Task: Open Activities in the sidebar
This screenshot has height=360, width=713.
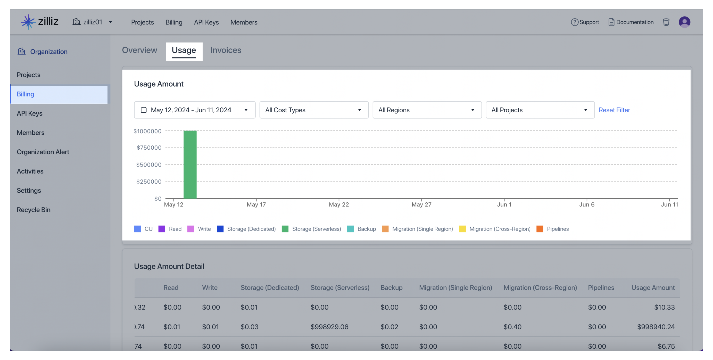Action: pyautogui.click(x=30, y=171)
